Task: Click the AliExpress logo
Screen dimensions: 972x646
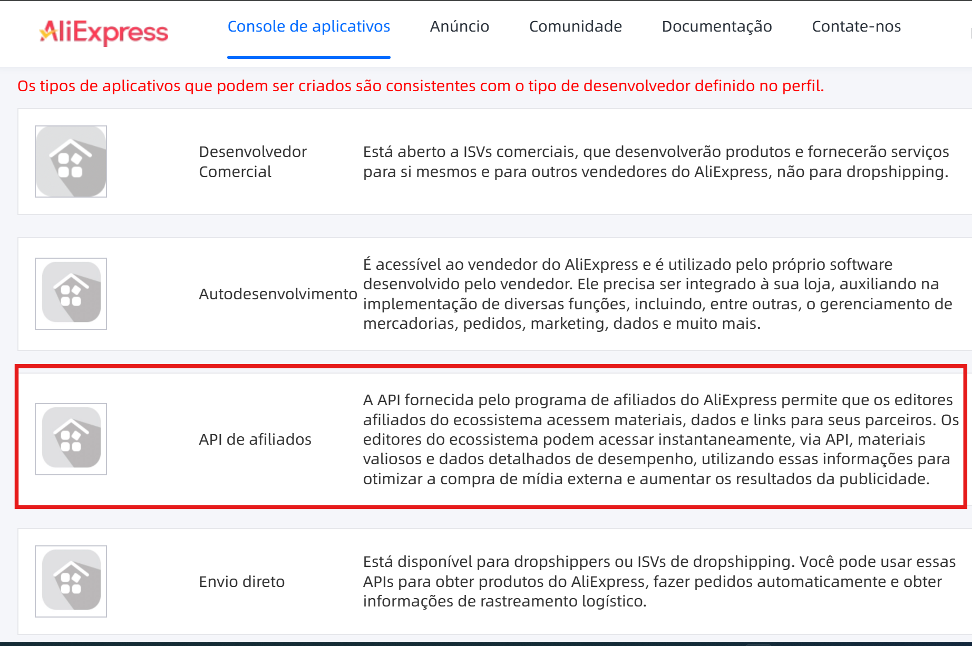Action: pyautogui.click(x=104, y=32)
